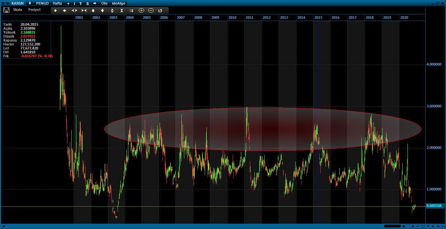Click the Yüksek value 2.168831
Screen dimensions: 446x229
[28, 33]
